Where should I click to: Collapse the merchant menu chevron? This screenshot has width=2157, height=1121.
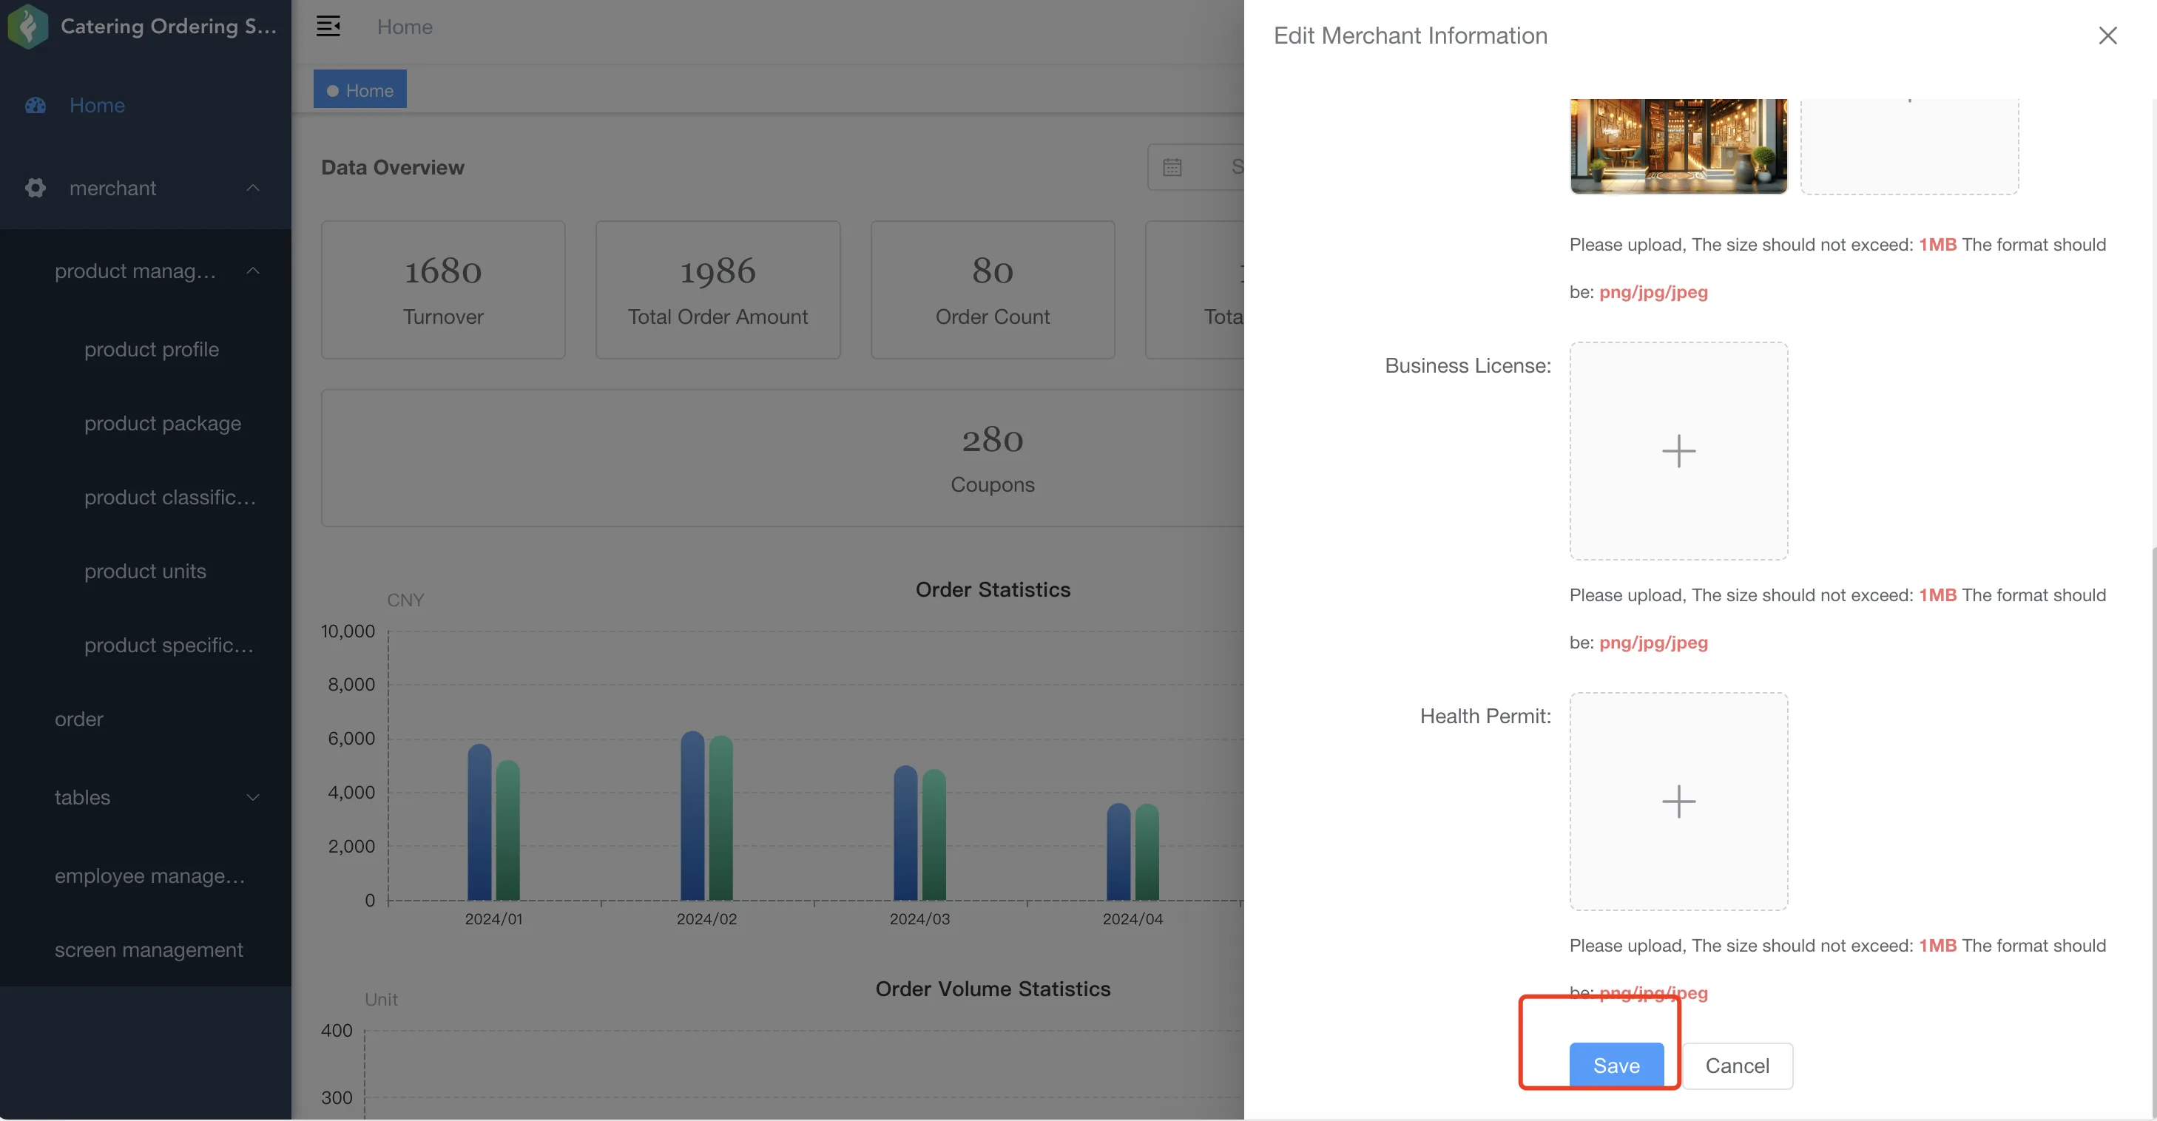[253, 188]
